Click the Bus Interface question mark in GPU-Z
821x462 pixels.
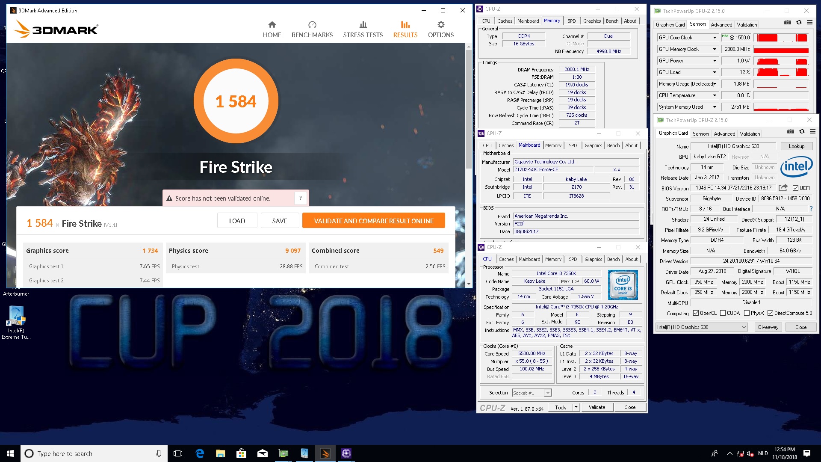coord(811,209)
